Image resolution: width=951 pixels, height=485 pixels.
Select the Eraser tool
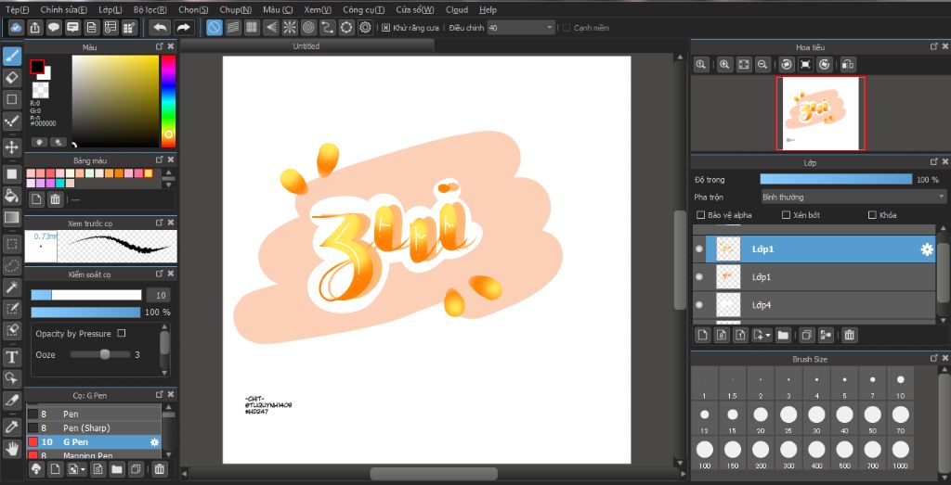point(12,77)
